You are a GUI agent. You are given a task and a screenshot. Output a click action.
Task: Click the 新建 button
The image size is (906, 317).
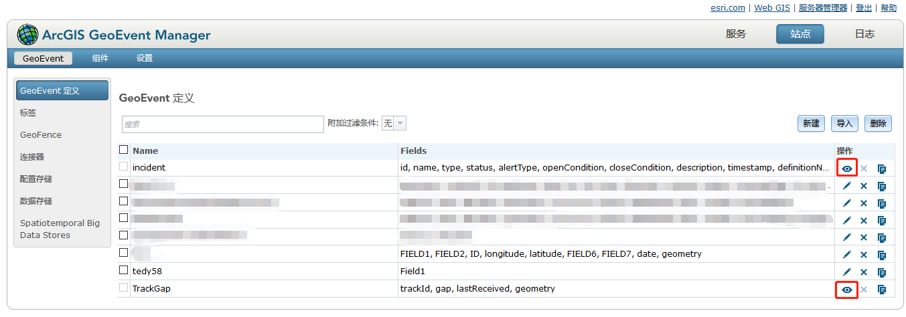pyautogui.click(x=811, y=124)
